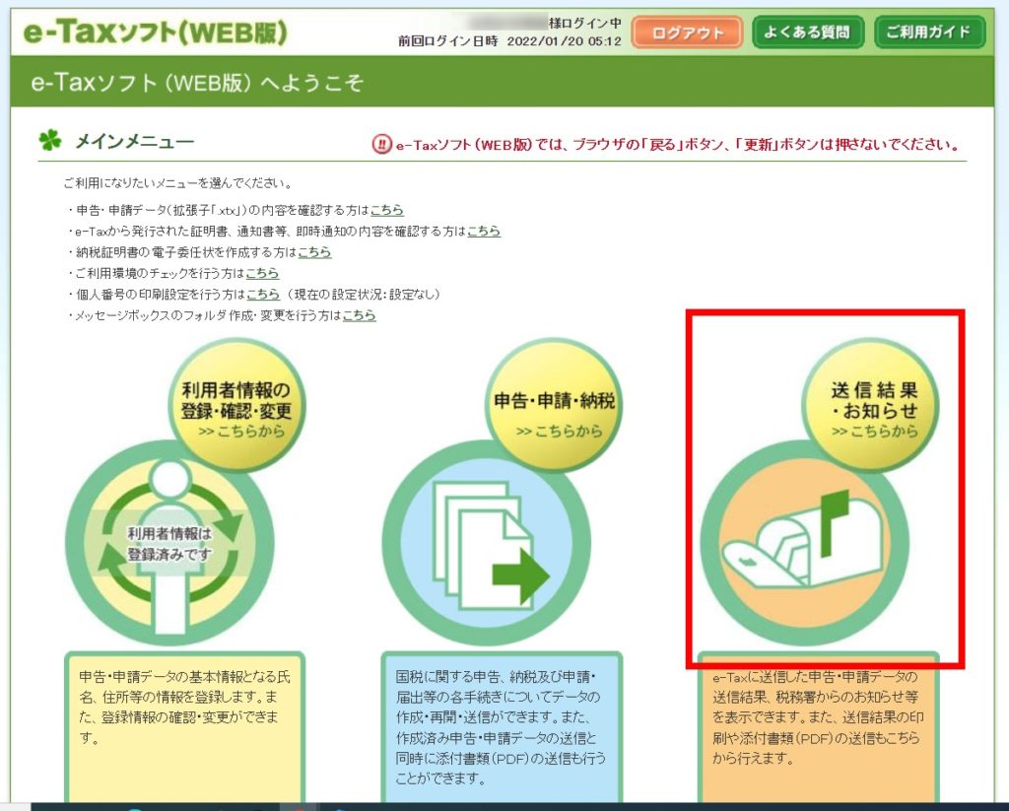
Task: Click the green clover icon beside メインメニュー
Action: tap(49, 141)
